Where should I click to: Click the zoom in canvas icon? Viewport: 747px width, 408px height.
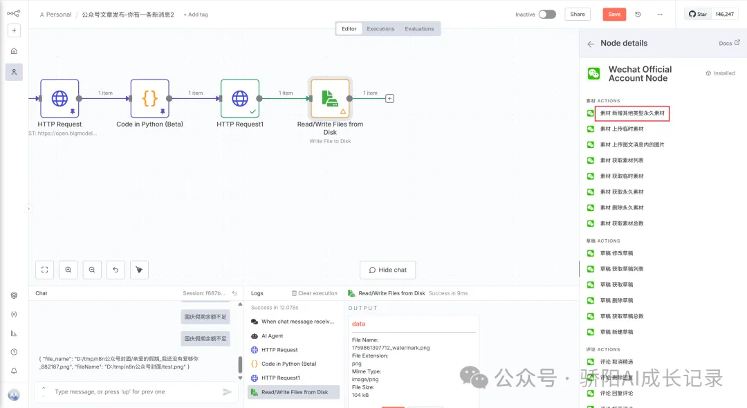coord(68,270)
